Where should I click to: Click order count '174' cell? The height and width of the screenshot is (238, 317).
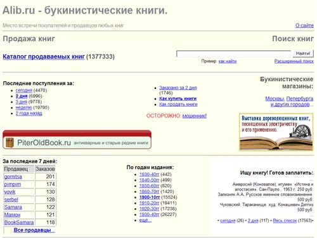45,184
